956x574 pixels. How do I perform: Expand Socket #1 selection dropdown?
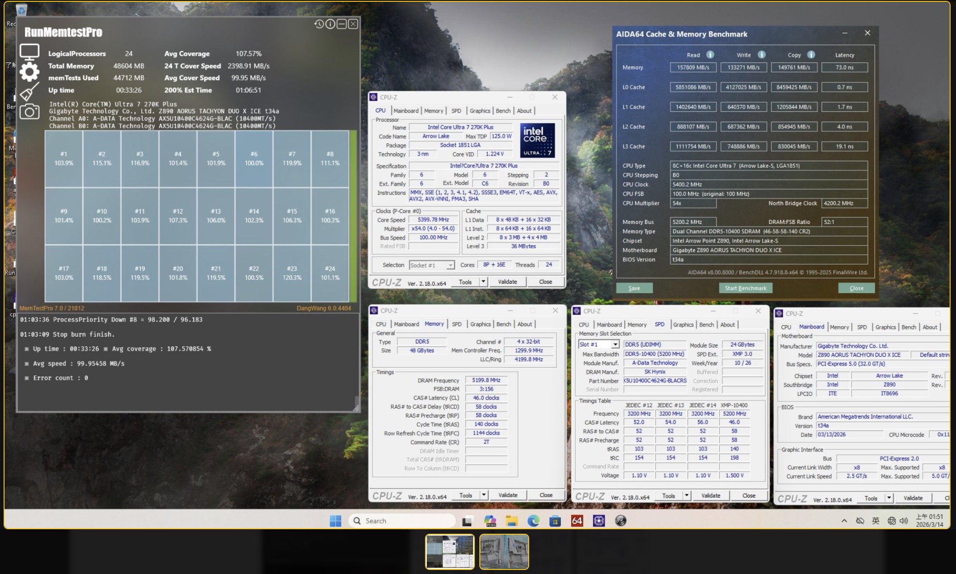(x=450, y=266)
